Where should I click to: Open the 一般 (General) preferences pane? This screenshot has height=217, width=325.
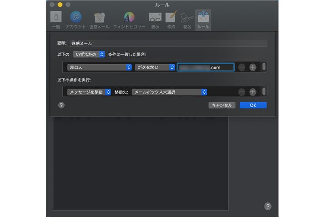[55, 20]
